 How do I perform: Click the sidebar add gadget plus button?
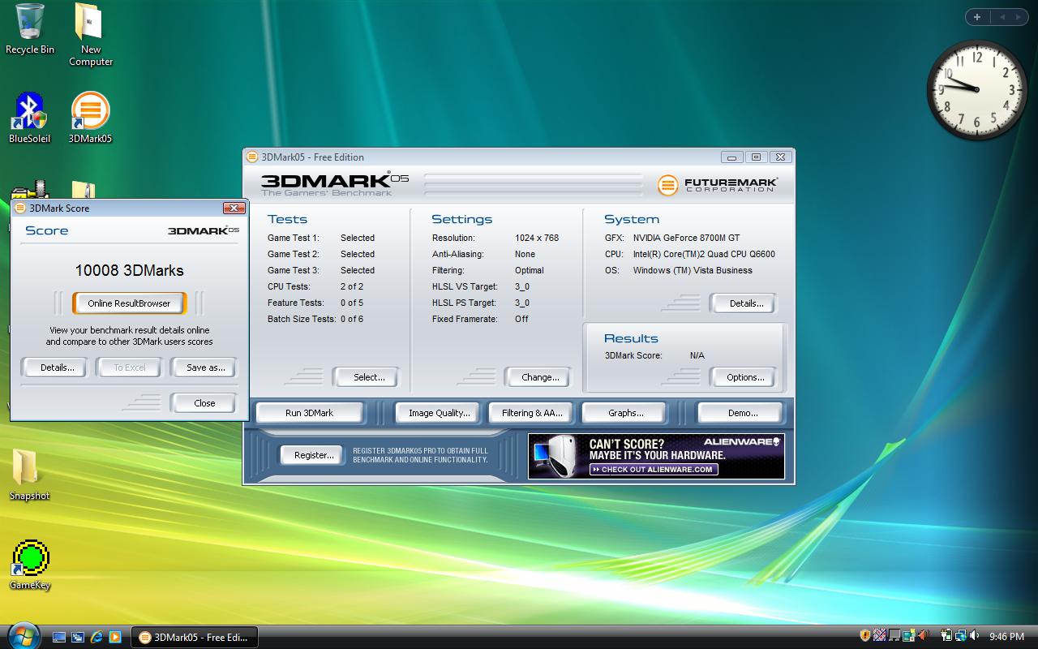click(x=977, y=17)
